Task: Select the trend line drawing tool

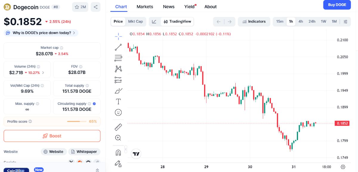Action: tap(118, 47)
